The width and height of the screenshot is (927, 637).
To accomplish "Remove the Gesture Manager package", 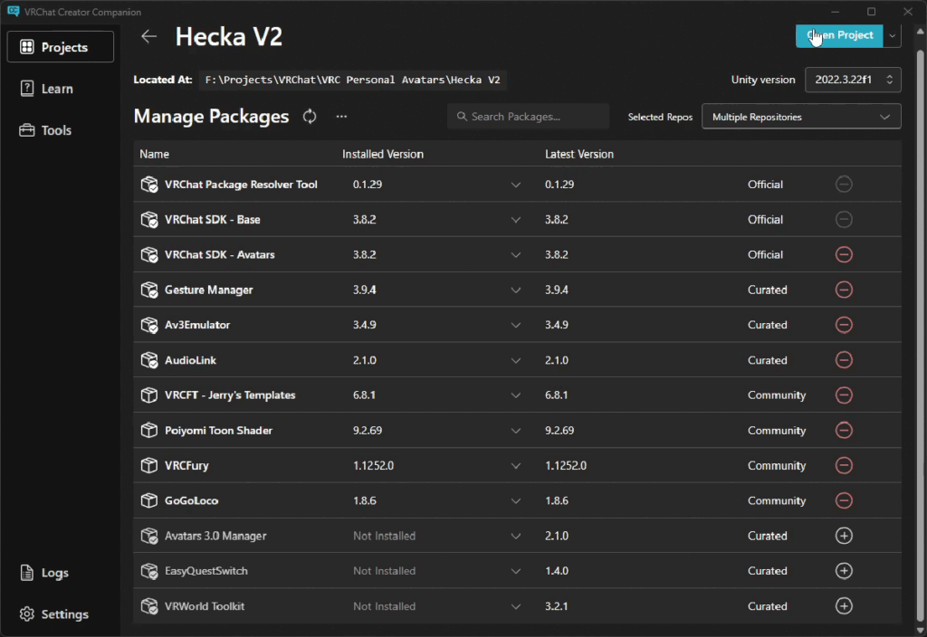I will click(x=844, y=290).
